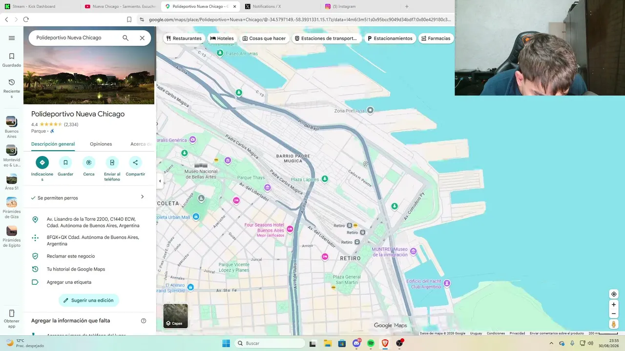Open the Four Seasons Hotel map pin
This screenshot has width=625, height=351.
click(x=290, y=229)
